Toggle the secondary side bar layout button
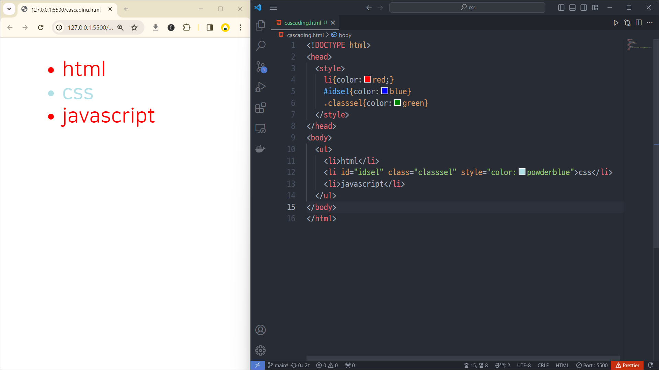 [x=583, y=8]
